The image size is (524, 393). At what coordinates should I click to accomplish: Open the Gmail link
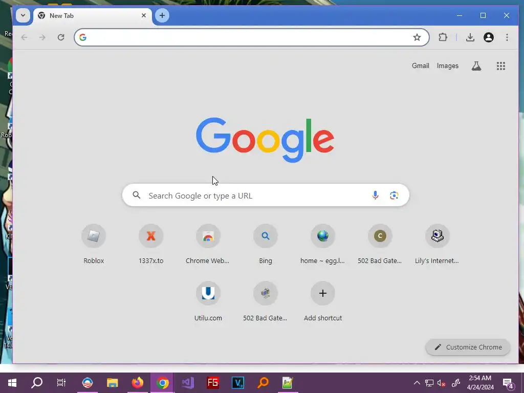click(x=421, y=66)
